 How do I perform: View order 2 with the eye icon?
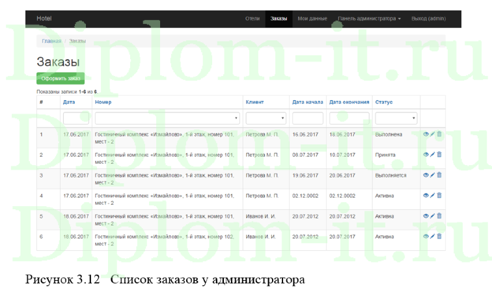(426, 155)
